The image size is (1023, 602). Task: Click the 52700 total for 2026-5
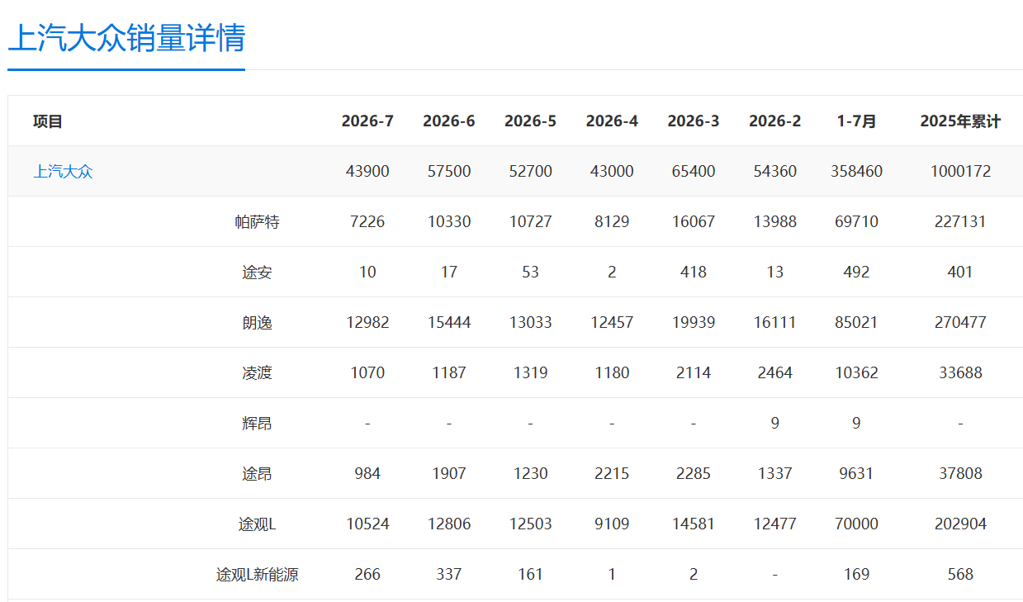click(530, 172)
